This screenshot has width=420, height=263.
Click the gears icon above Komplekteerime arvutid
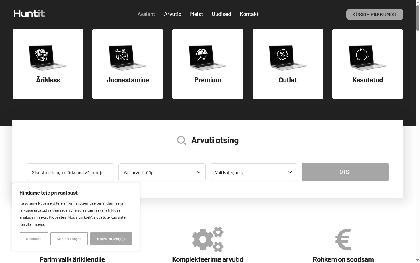tap(208, 239)
